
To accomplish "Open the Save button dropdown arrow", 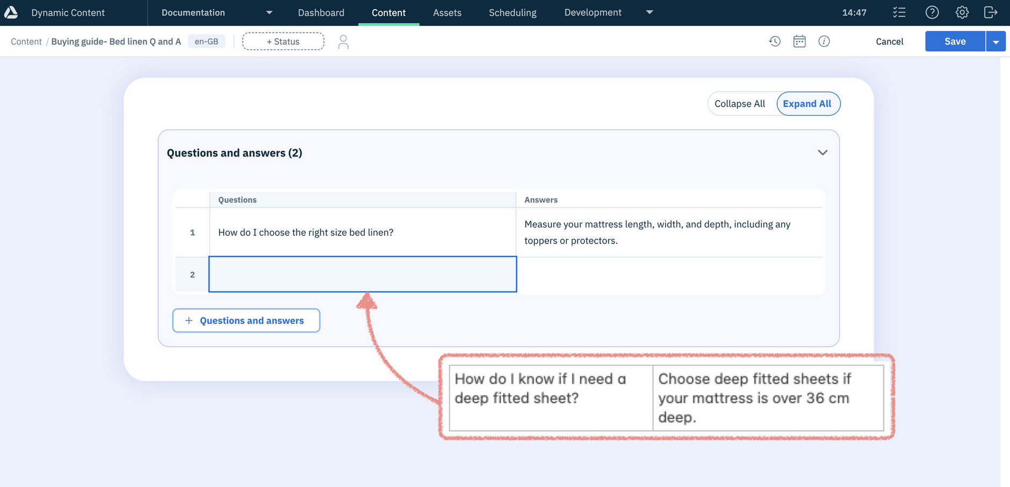I will click(x=995, y=42).
